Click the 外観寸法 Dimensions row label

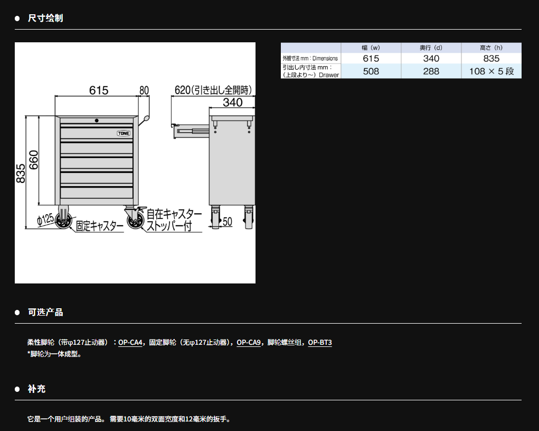point(310,58)
